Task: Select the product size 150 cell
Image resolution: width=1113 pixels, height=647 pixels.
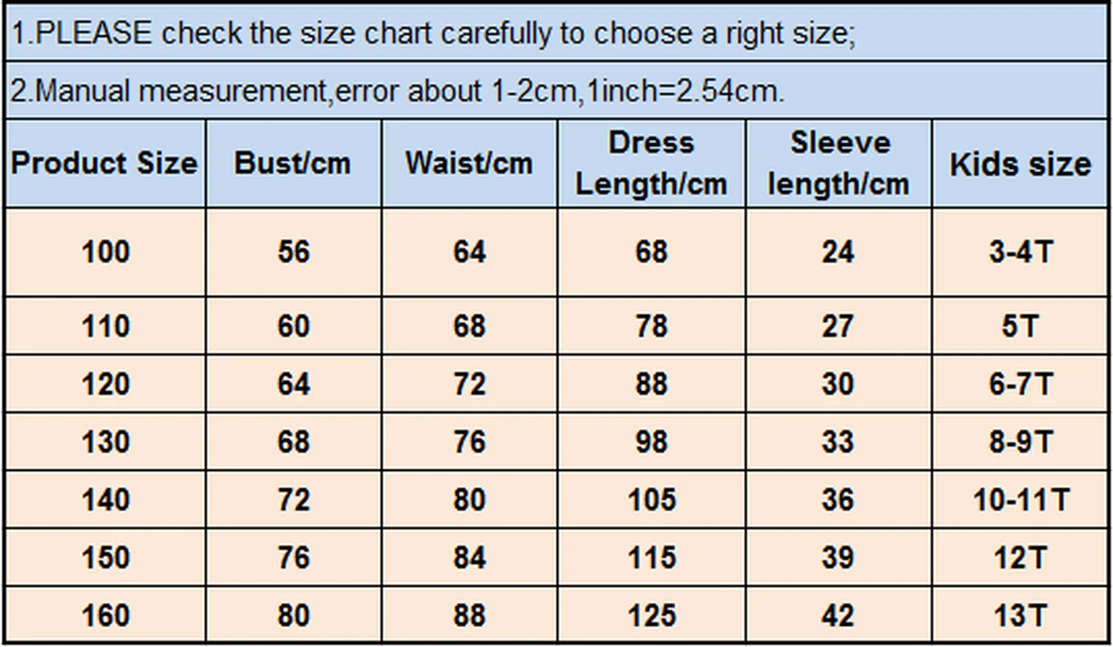Action: click(x=105, y=558)
